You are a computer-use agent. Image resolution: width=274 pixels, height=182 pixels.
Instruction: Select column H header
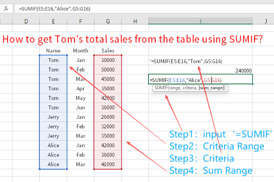135,22
